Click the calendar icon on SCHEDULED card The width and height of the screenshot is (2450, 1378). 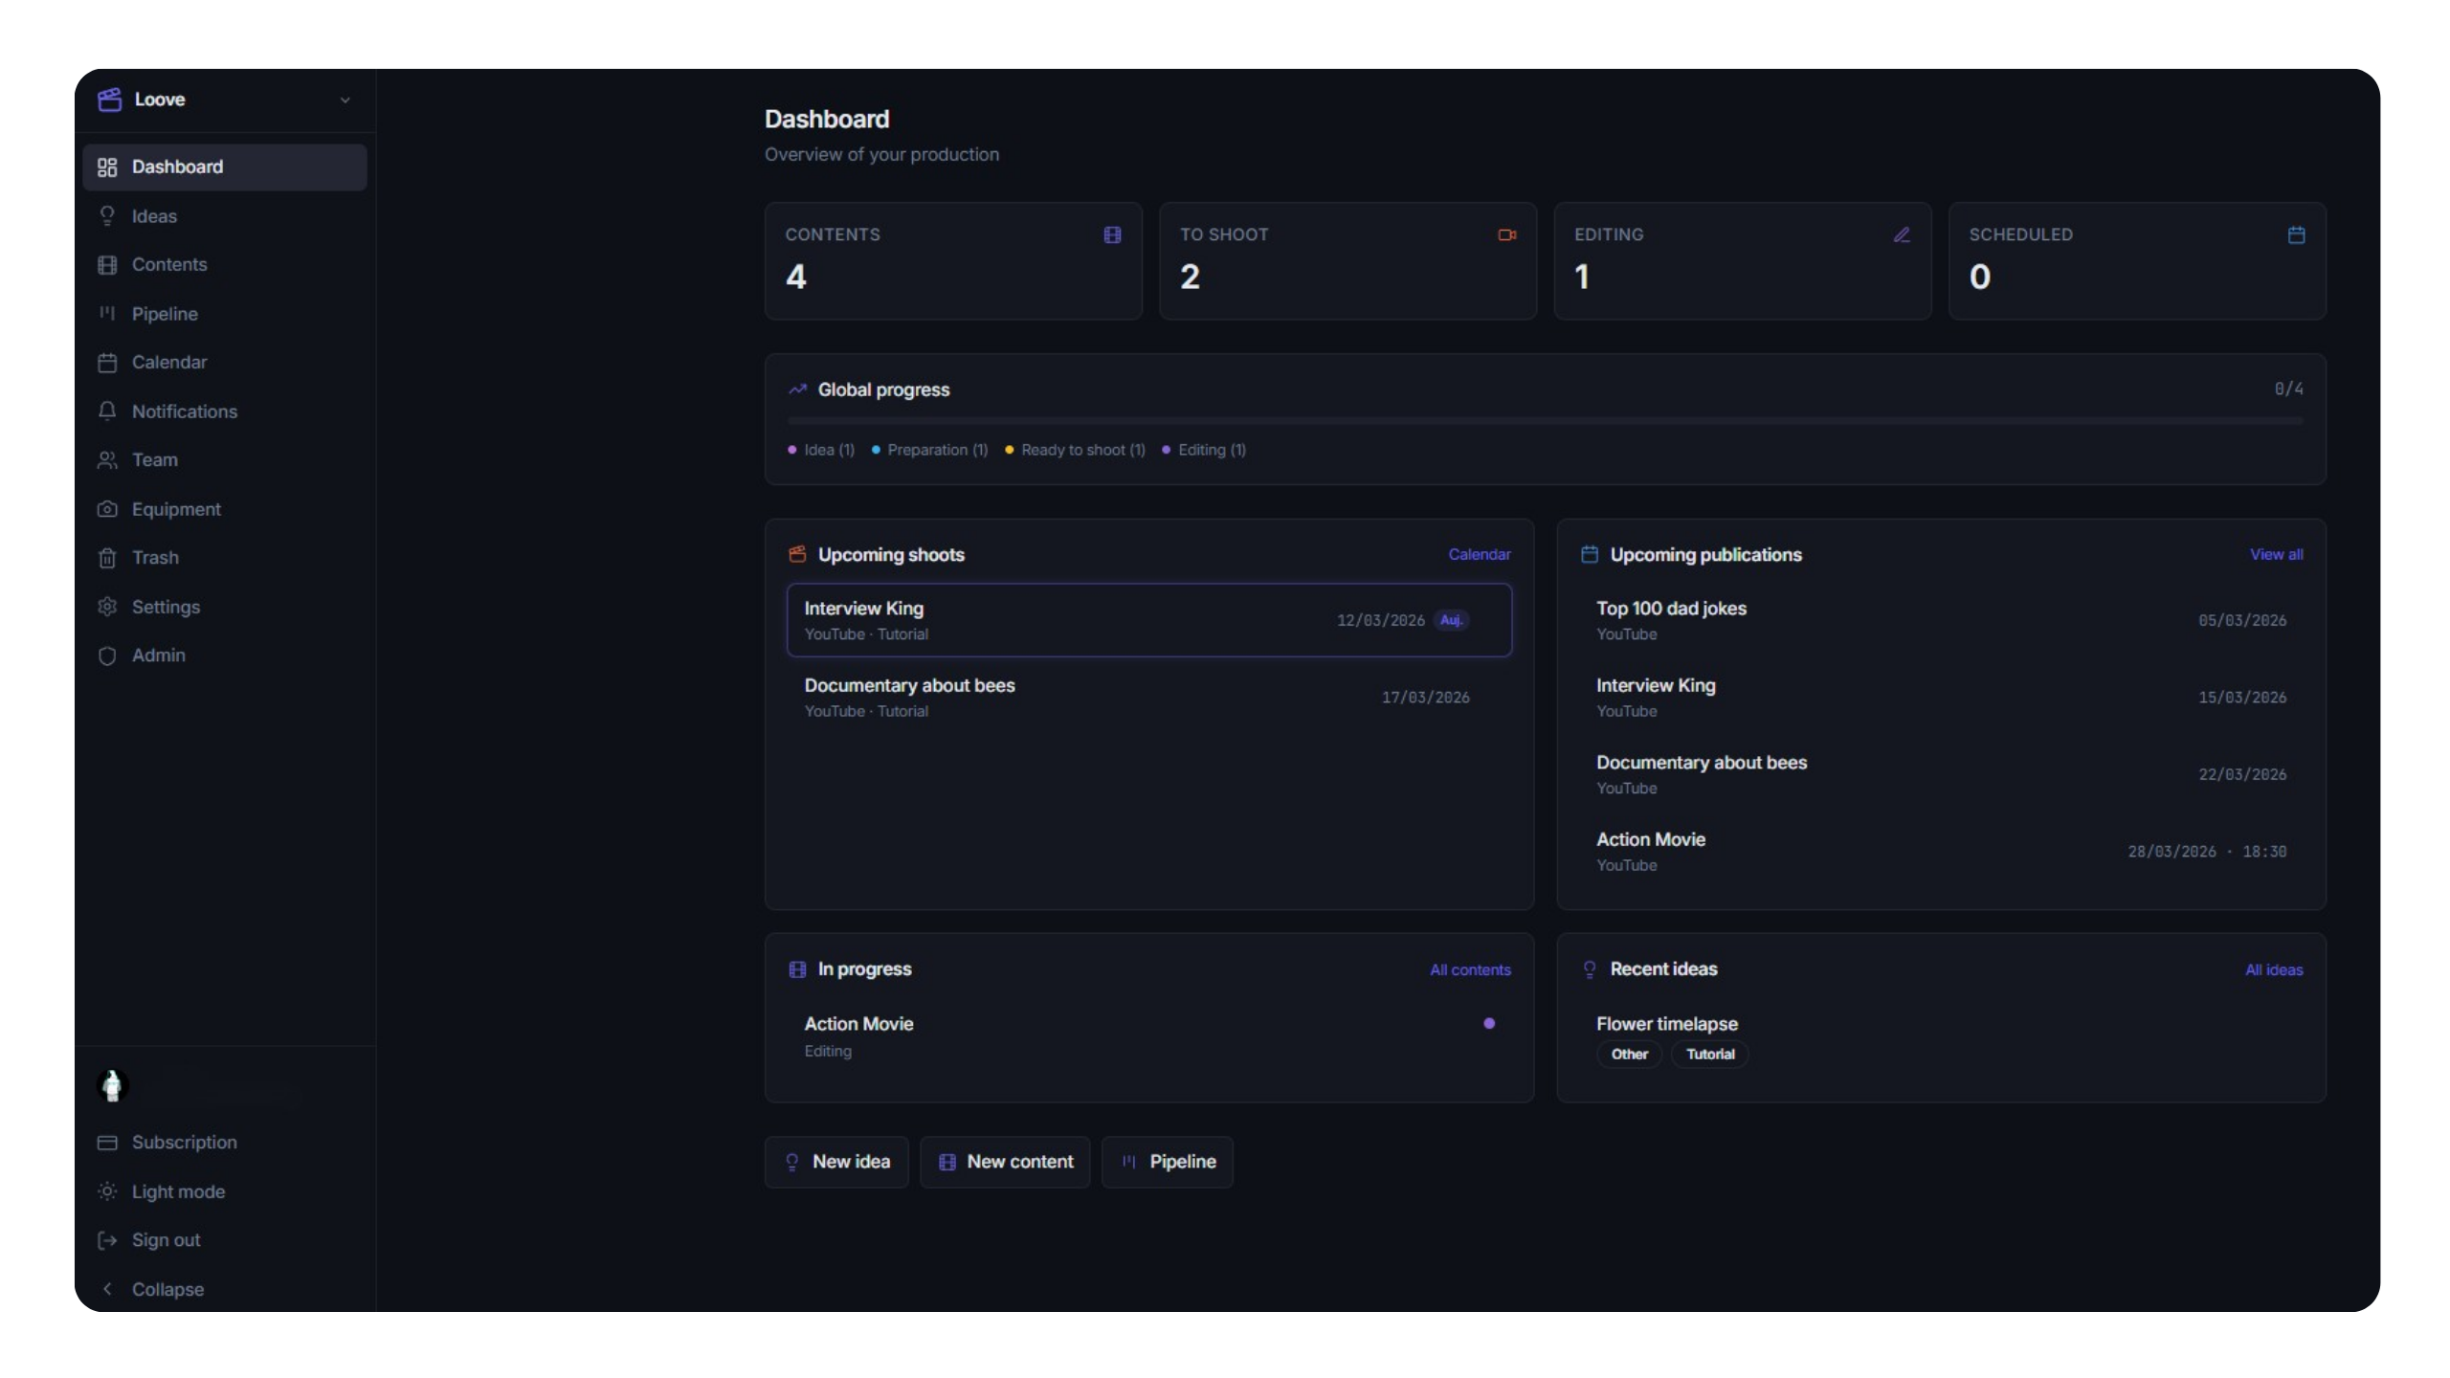point(2296,234)
